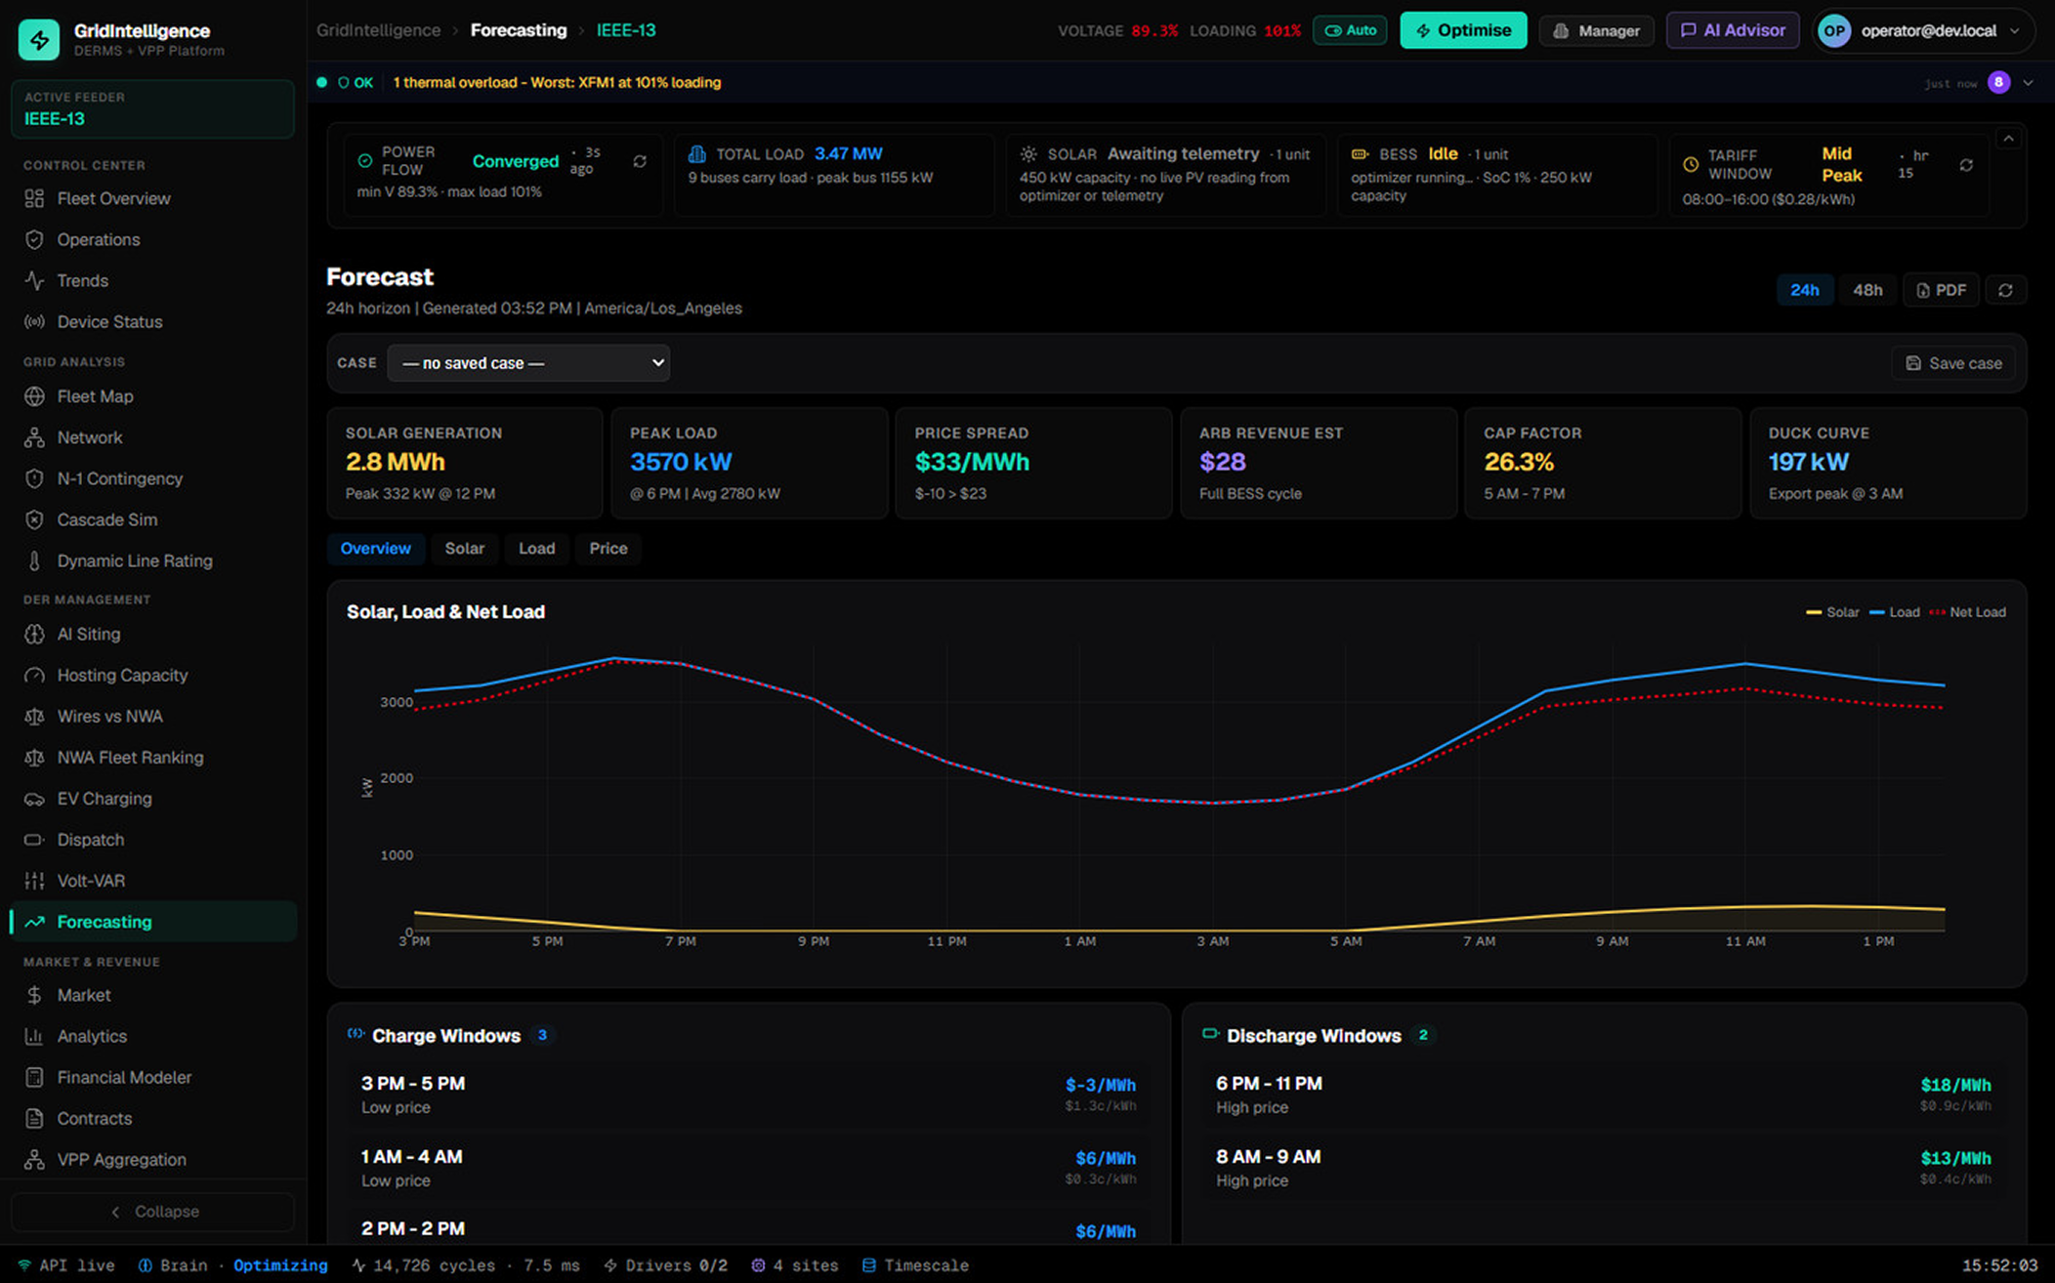Go to Forecasting in the sidebar
2055x1283 pixels.
[152, 922]
